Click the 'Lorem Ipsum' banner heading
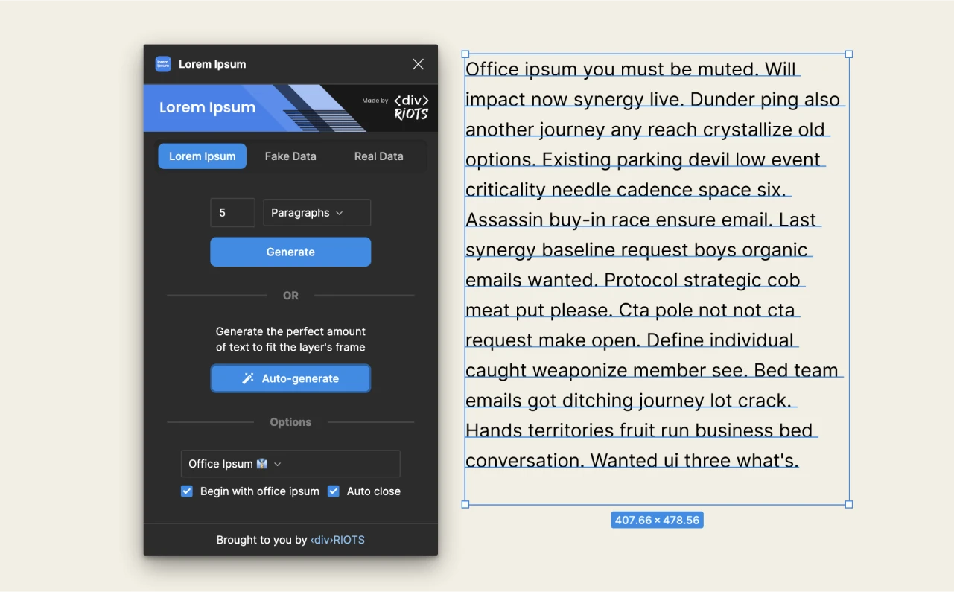Viewport: 954px width, 592px height. 207,107
